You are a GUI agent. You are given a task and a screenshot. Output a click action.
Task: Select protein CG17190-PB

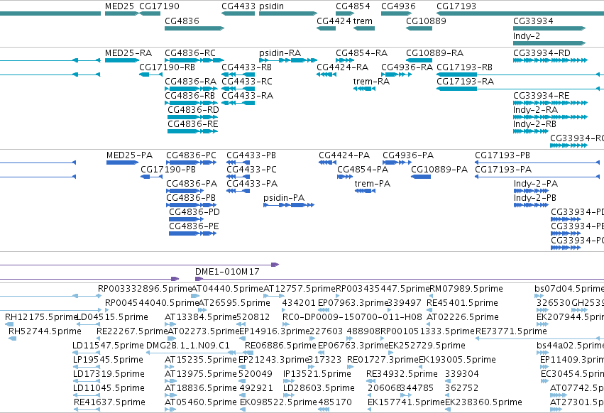click(151, 177)
